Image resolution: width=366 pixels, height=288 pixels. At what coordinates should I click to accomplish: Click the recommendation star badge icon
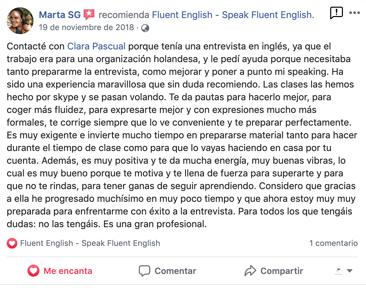pyautogui.click(x=89, y=14)
